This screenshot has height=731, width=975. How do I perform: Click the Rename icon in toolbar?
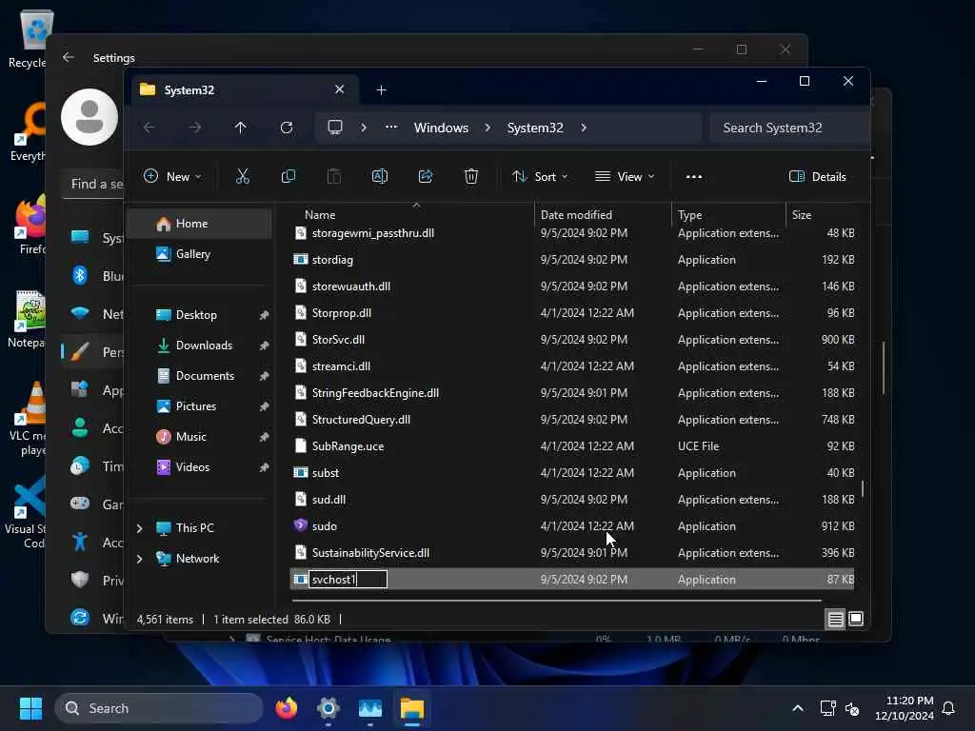379,176
